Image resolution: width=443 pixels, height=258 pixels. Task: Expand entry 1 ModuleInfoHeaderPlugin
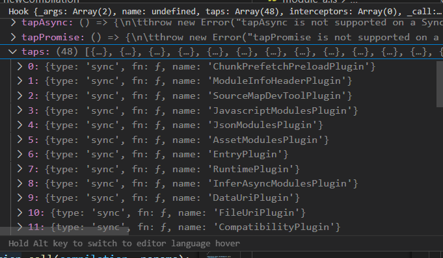[x=20, y=81]
